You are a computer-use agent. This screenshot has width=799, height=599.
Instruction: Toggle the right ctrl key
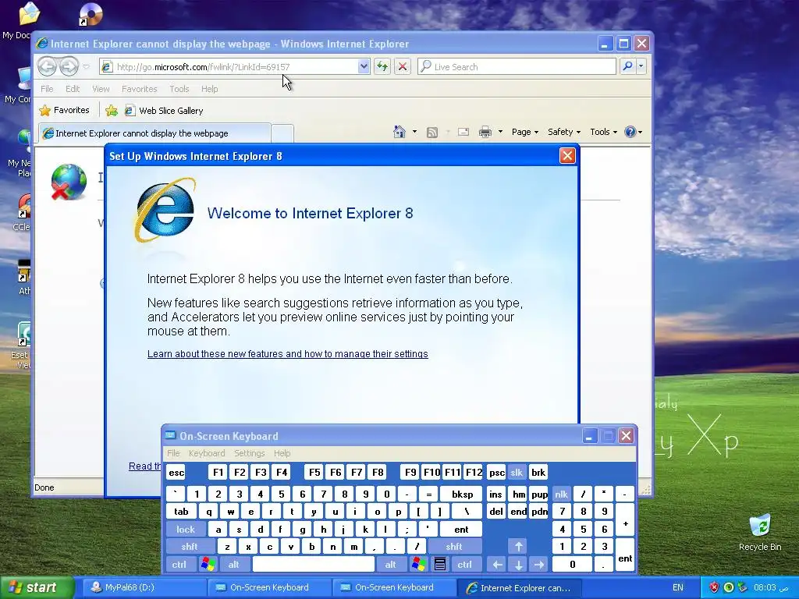coord(464,565)
